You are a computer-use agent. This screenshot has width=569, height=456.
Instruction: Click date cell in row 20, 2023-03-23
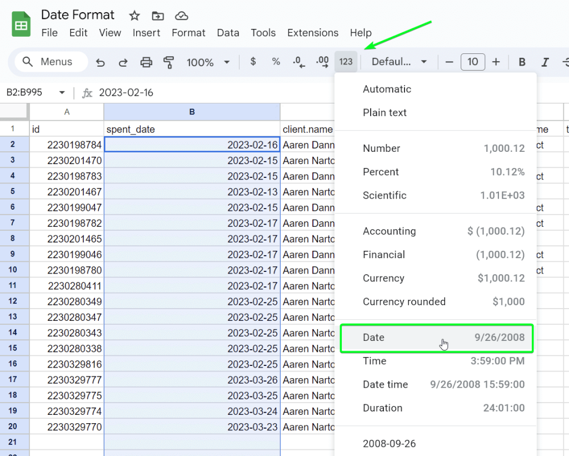(192, 427)
